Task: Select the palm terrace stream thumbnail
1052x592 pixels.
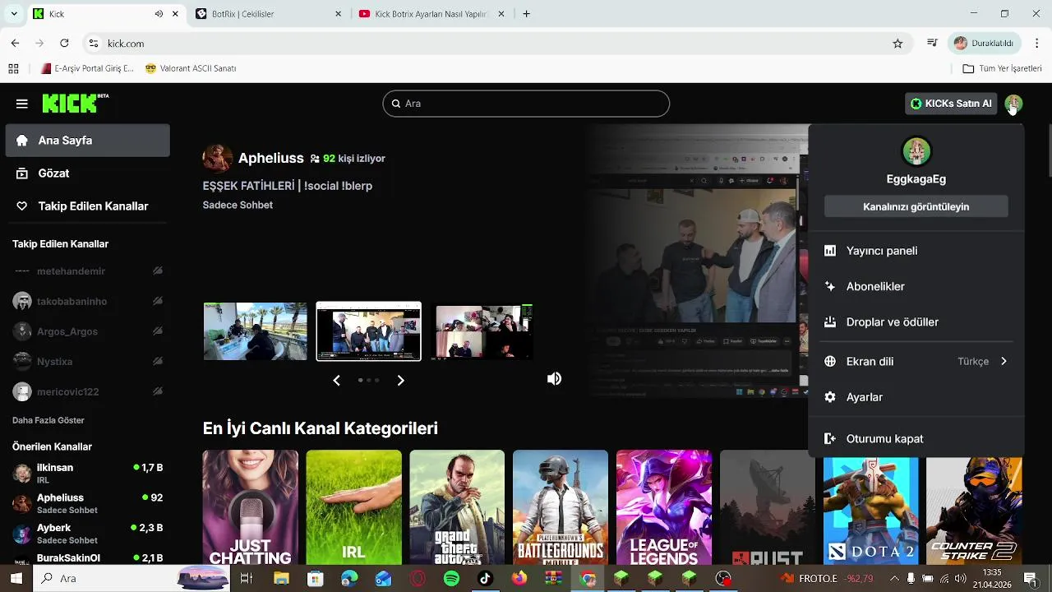Action: pyautogui.click(x=256, y=331)
